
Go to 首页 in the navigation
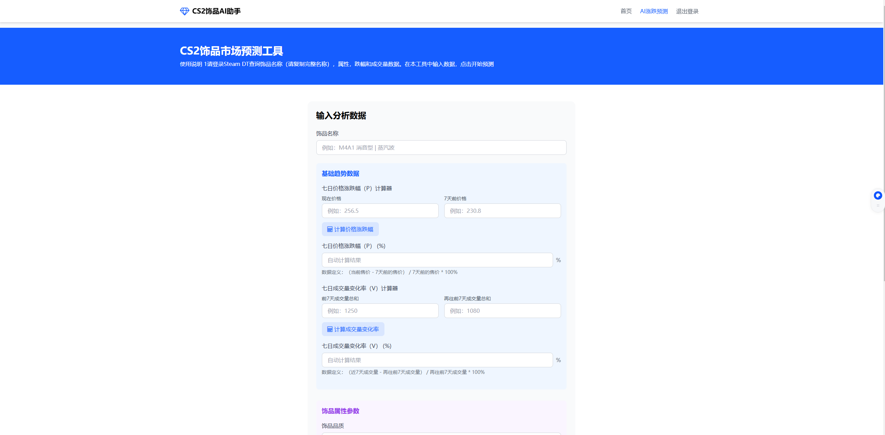pyautogui.click(x=626, y=11)
